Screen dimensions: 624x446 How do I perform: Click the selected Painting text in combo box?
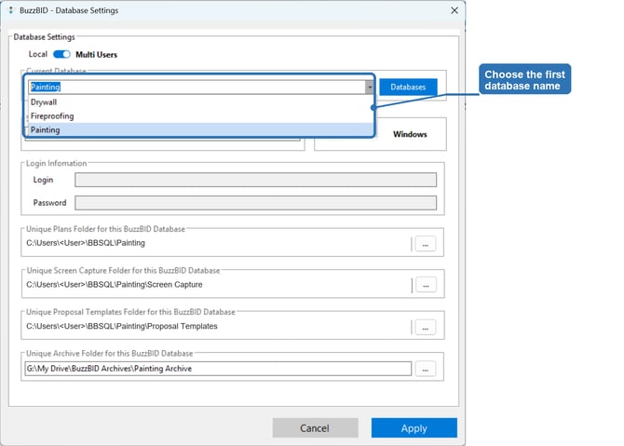(x=46, y=87)
